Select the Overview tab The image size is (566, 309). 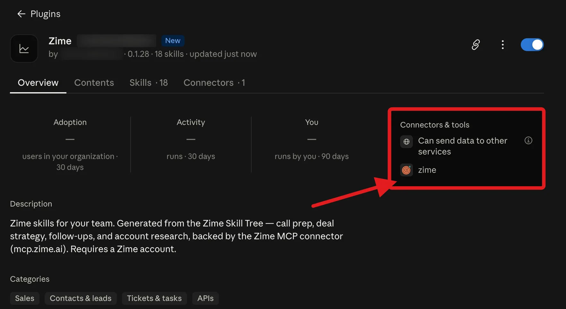tap(38, 83)
